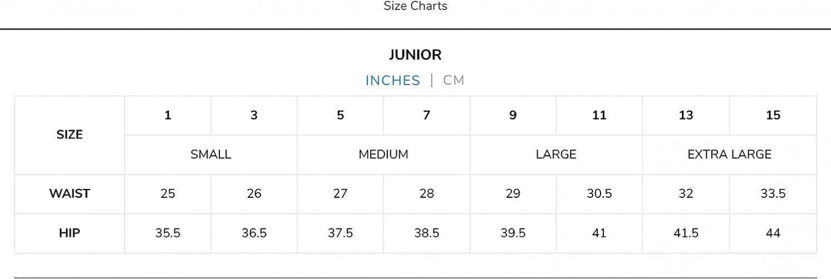Click the SMALL size group cell
Image resolution: width=831 pixels, height=279 pixels.
tap(211, 155)
